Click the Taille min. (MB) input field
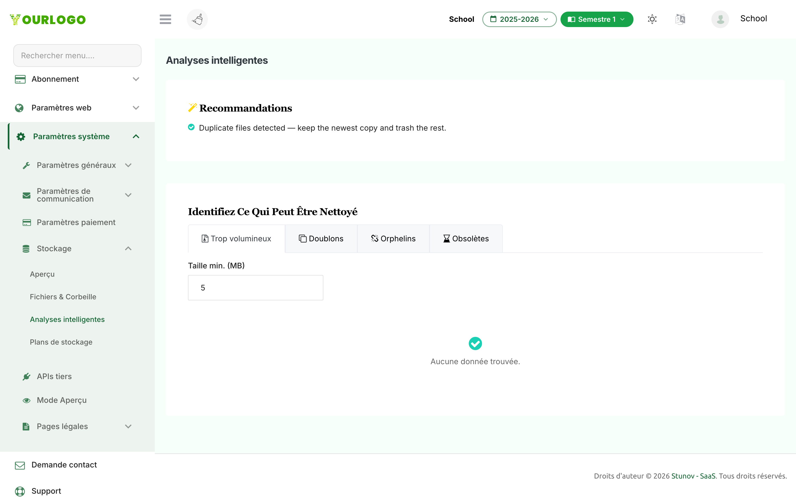The width and height of the screenshot is (796, 497). pyautogui.click(x=256, y=288)
